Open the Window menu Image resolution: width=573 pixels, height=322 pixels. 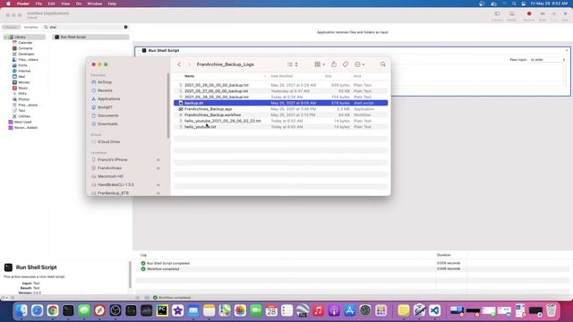click(x=95, y=4)
